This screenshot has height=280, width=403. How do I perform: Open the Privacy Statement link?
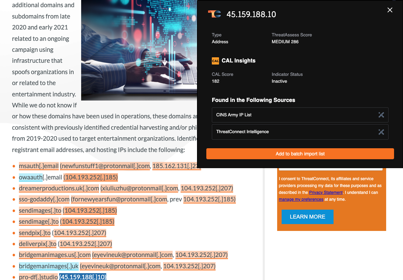tap(326, 192)
